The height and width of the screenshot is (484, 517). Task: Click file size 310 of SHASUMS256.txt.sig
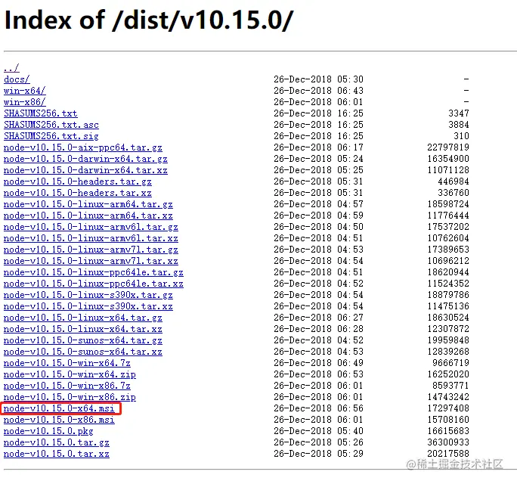(461, 136)
